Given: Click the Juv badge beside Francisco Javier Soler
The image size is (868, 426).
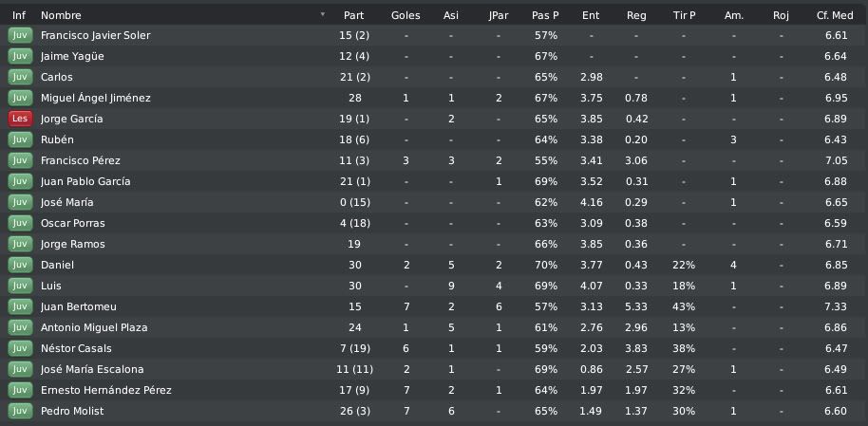Looking at the screenshot, I should click(20, 35).
